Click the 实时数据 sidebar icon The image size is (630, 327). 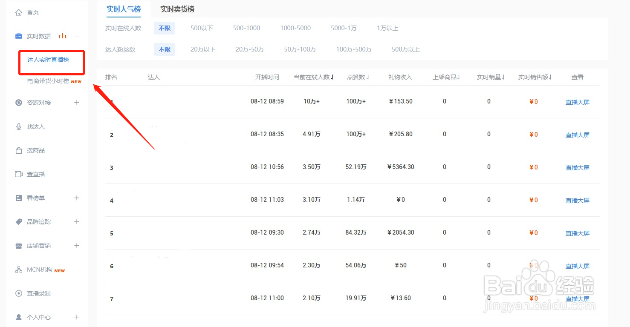[x=19, y=36]
